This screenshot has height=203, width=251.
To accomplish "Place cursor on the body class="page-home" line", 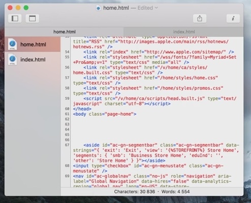I will pyautogui.click(x=105, y=114).
